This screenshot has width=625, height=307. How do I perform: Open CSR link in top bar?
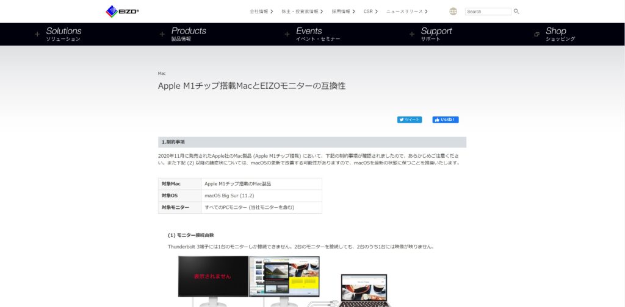pos(370,12)
